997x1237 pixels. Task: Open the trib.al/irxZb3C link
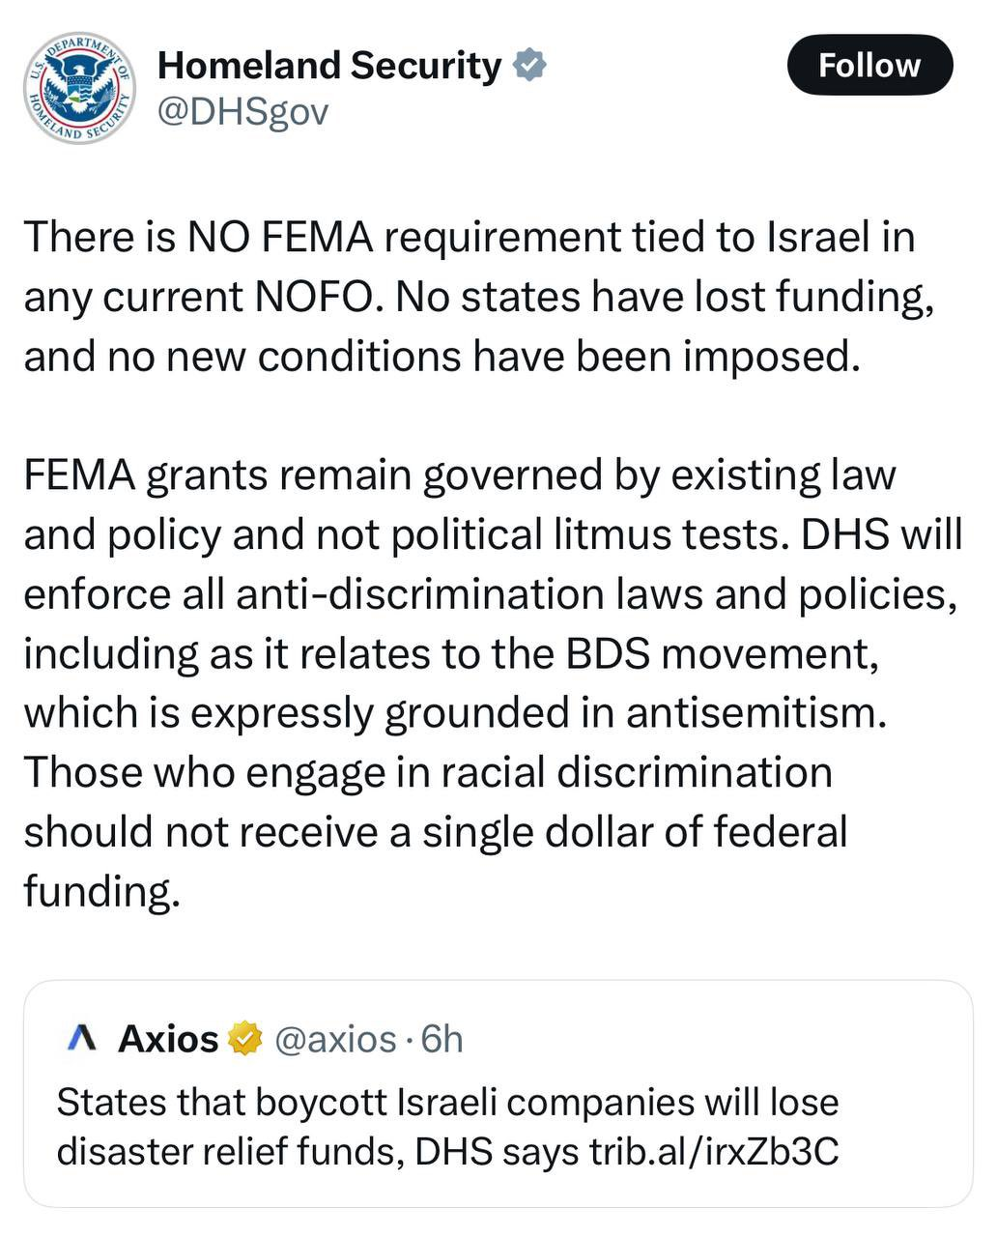point(713,1151)
